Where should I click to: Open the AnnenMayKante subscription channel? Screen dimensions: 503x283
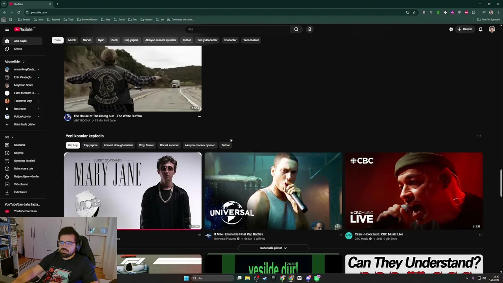[23, 70]
